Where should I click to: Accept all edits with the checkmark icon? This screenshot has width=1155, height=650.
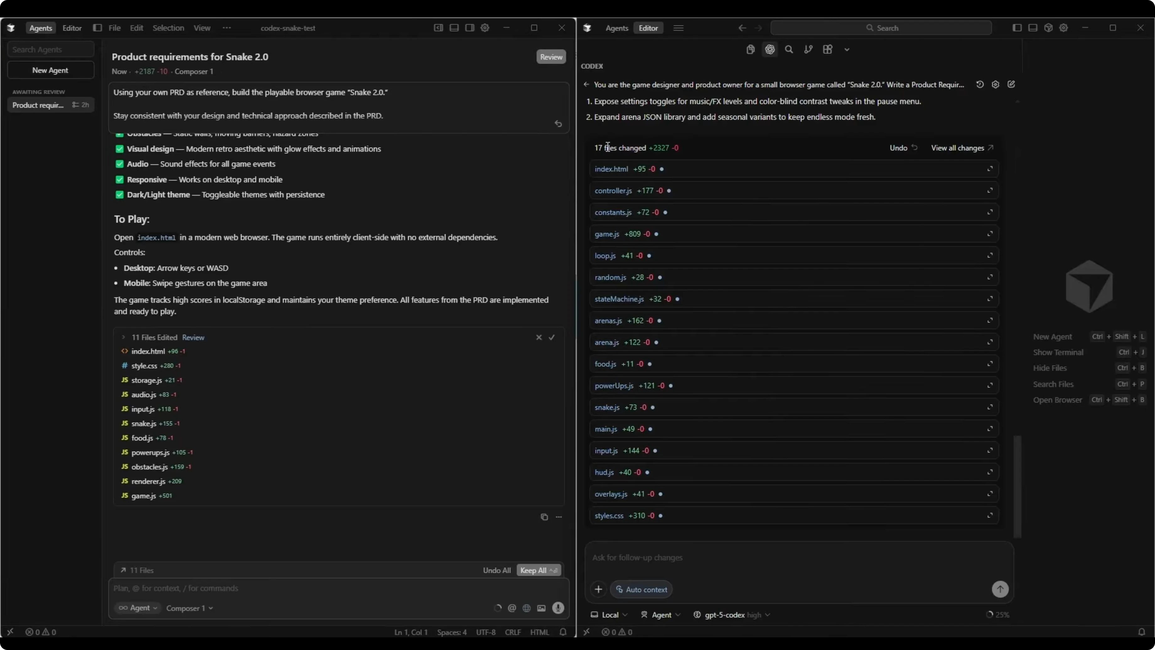[x=551, y=337]
